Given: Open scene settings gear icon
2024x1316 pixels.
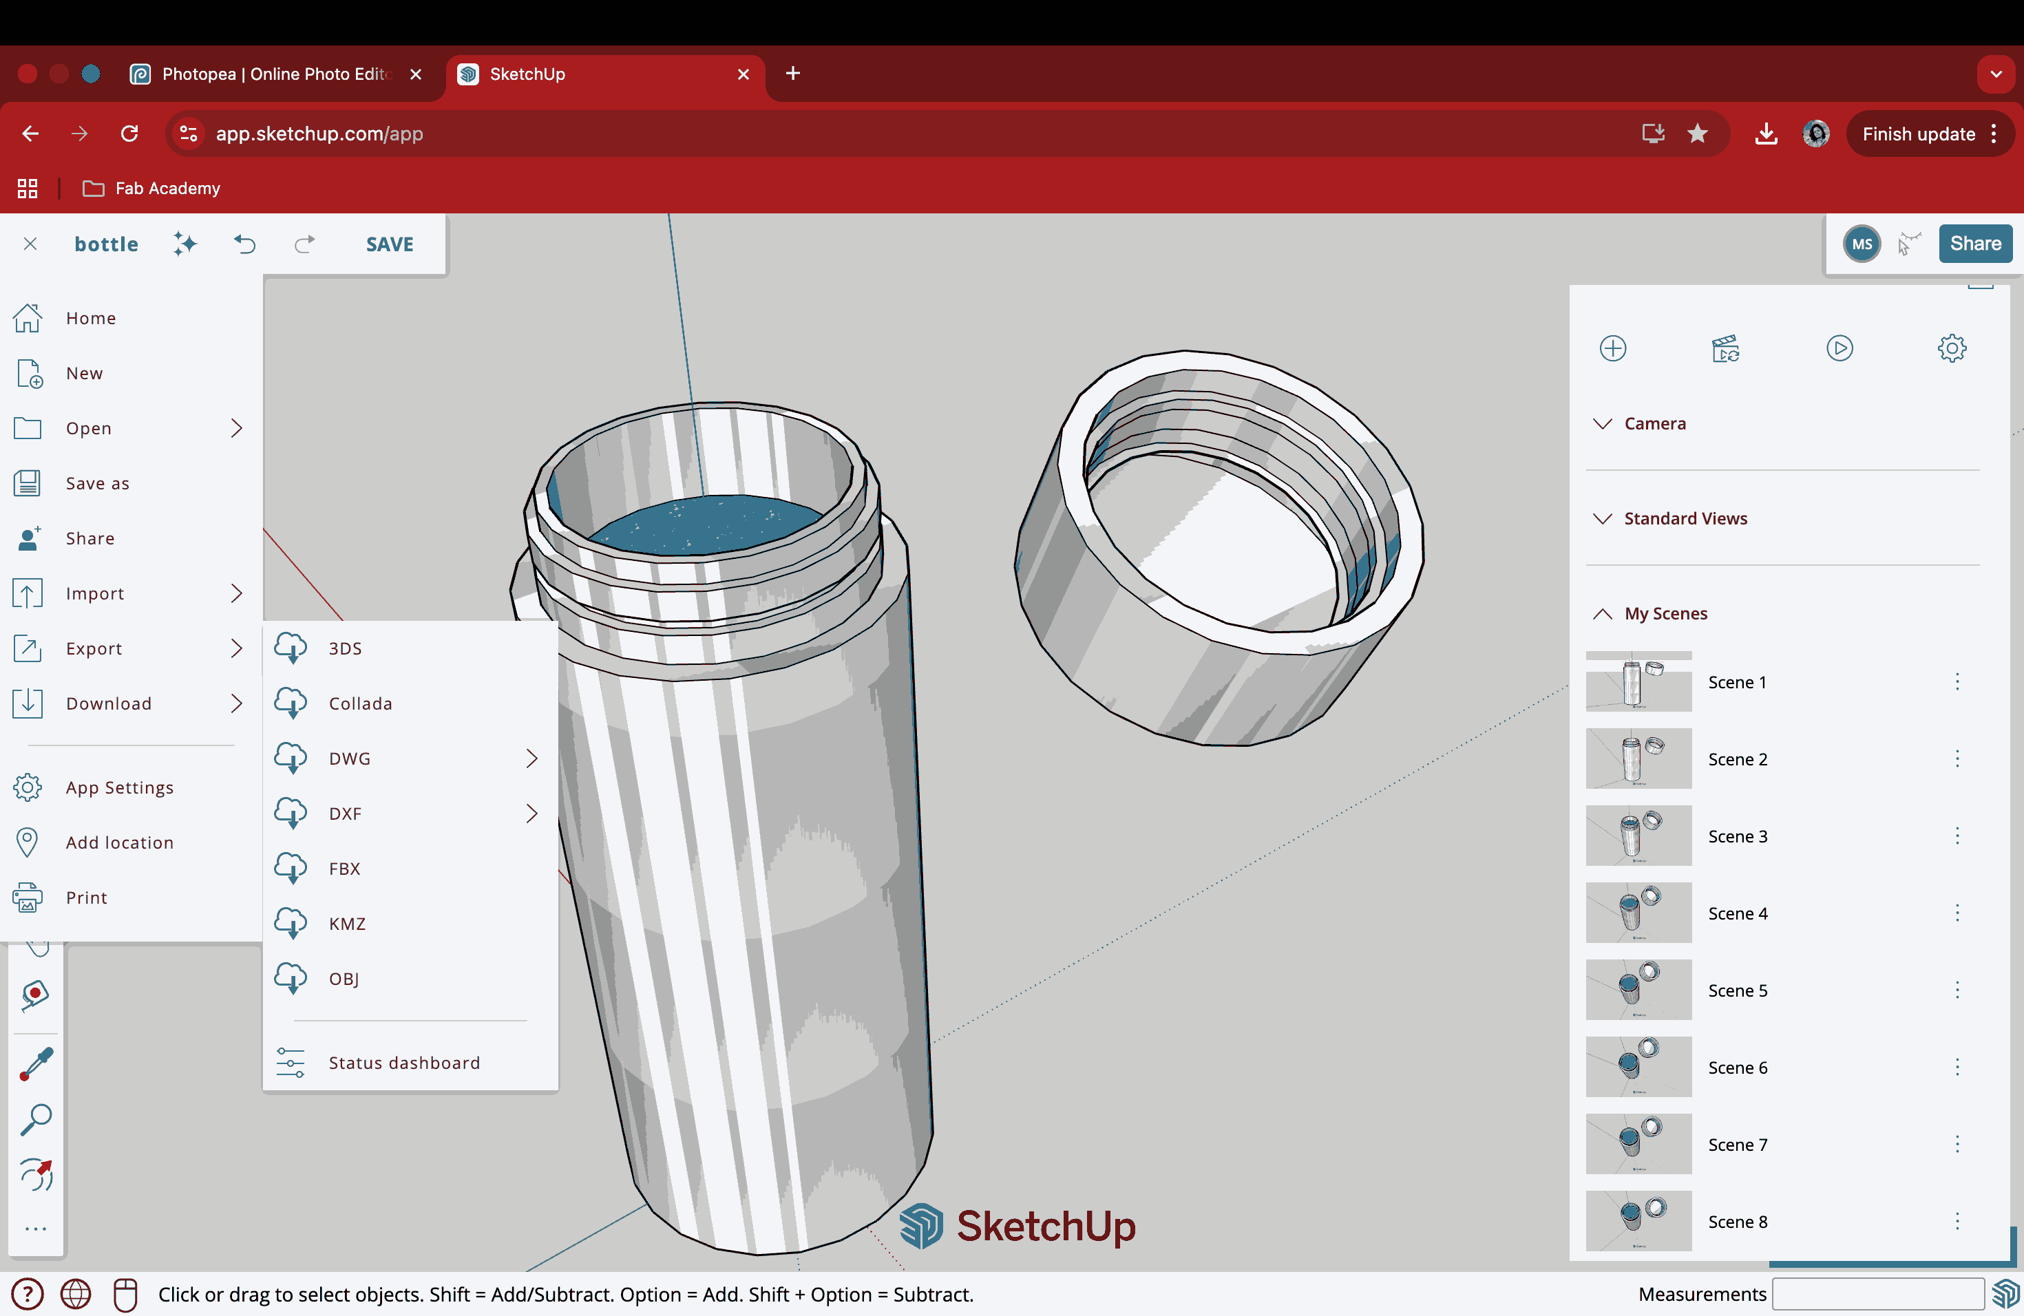Looking at the screenshot, I should (1952, 348).
